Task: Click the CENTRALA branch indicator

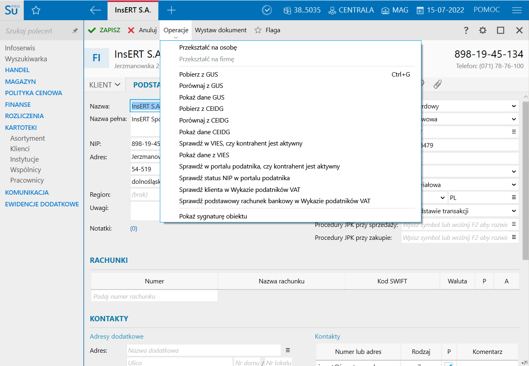Action: pyautogui.click(x=351, y=10)
